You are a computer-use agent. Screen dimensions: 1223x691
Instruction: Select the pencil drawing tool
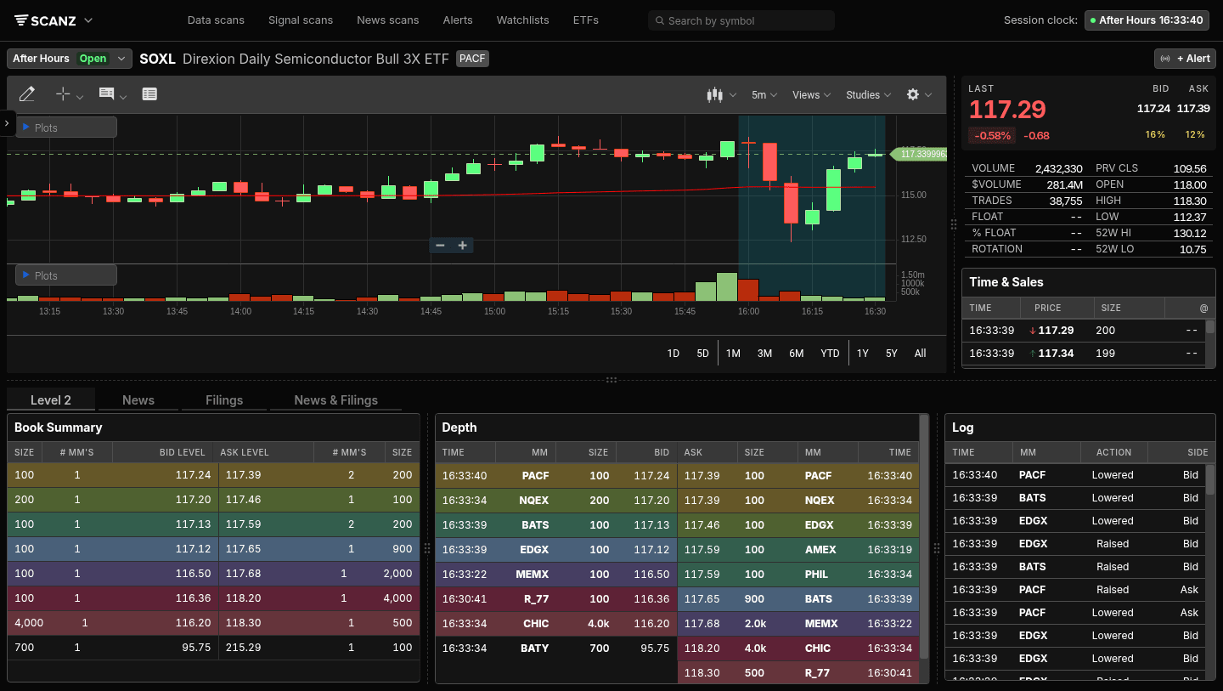(27, 94)
